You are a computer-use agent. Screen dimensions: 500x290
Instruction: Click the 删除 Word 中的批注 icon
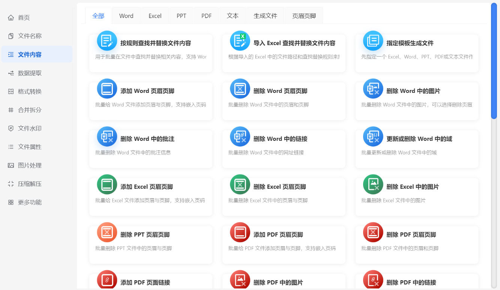pyautogui.click(x=107, y=136)
